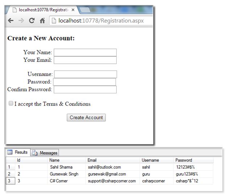Focus the Password text box
Viewport: 226px width, 194px height.
pyautogui.click(x=84, y=82)
